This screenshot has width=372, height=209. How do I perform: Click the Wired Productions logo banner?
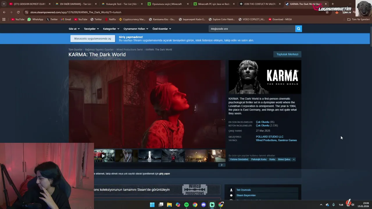[x=194, y=190]
